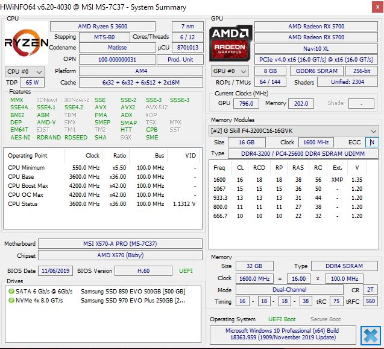Screen dimensions: 384x349
Task: Click the ECC 'N' field
Action: coord(372,142)
